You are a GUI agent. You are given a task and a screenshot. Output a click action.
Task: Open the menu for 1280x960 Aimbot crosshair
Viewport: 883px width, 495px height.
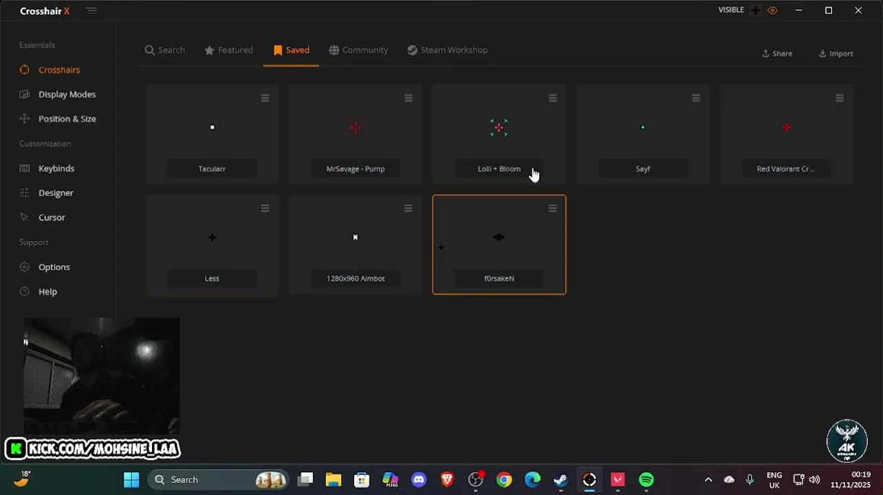pyautogui.click(x=408, y=208)
